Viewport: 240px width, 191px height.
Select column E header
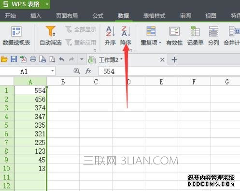pyautogui.click(x=161, y=82)
